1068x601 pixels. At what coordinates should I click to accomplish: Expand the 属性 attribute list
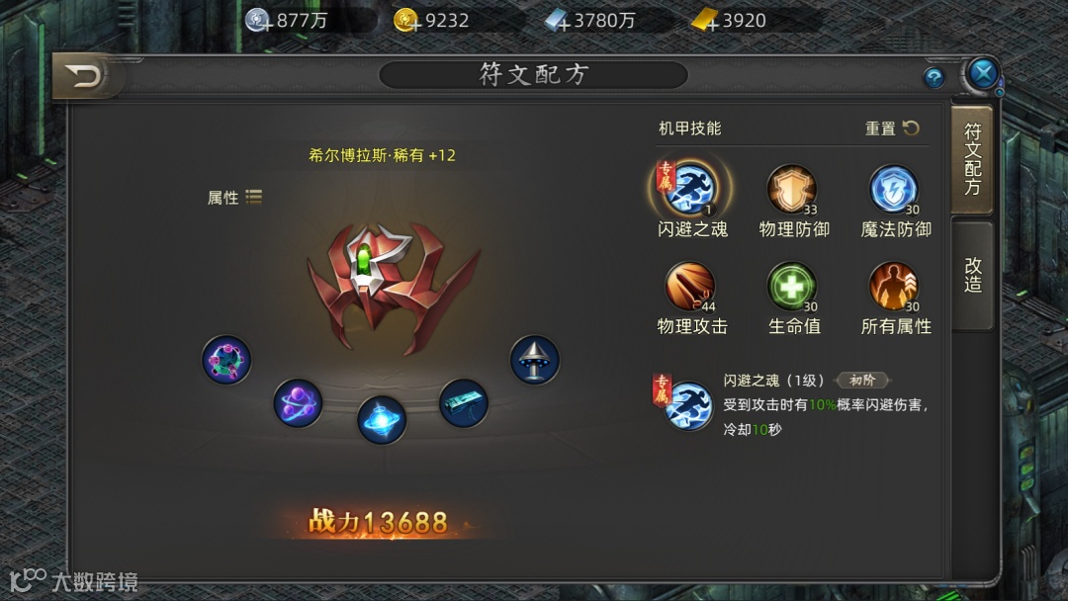pos(234,198)
